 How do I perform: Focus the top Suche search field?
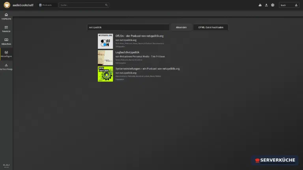tap(84, 5)
